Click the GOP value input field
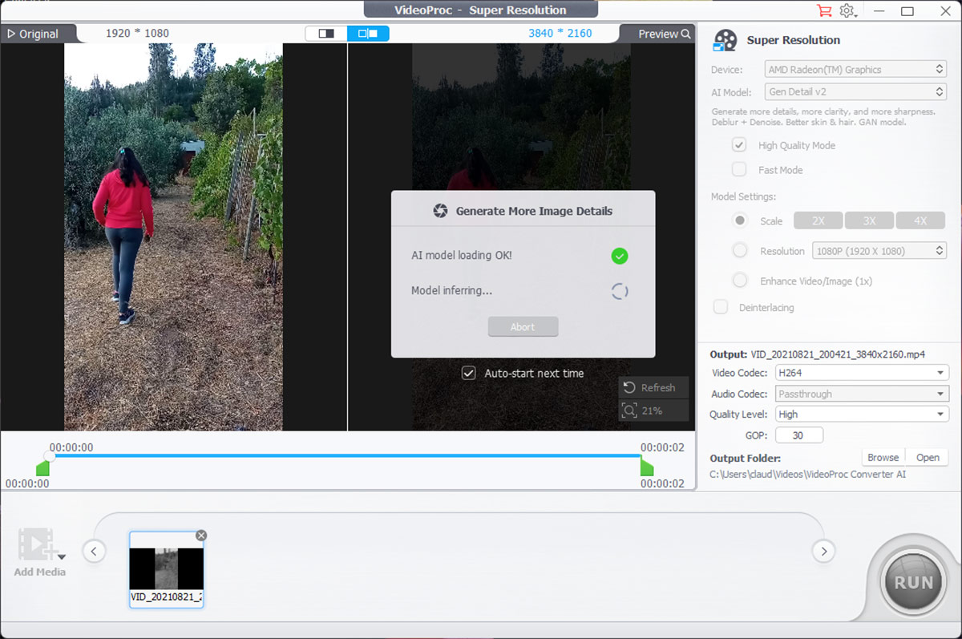The height and width of the screenshot is (639, 962). [x=799, y=435]
